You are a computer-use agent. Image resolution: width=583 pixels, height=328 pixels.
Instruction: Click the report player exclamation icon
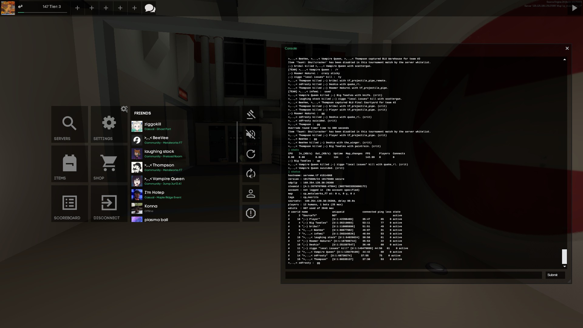tap(251, 213)
